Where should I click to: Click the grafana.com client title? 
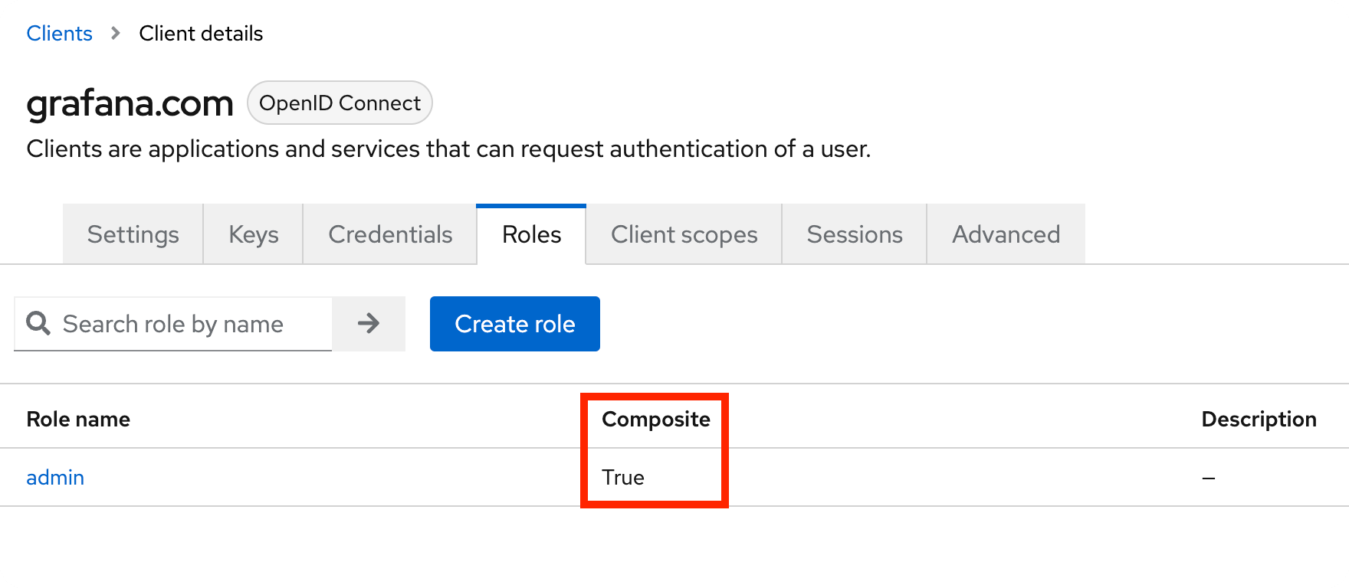point(130,103)
